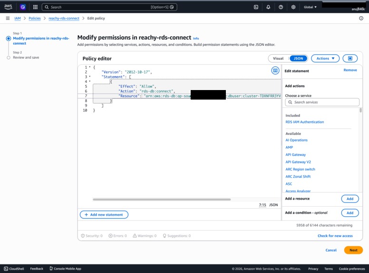Screen dimensions: 369x273
Task: Remove the current statement
Action: (350, 70)
